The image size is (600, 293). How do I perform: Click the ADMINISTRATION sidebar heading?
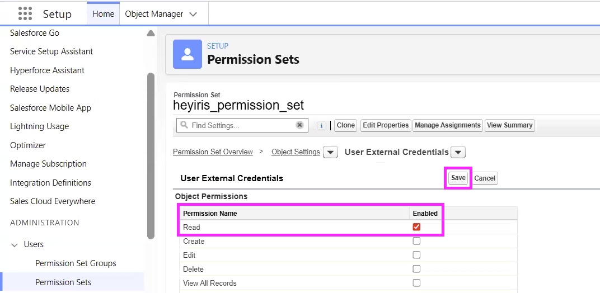point(45,223)
